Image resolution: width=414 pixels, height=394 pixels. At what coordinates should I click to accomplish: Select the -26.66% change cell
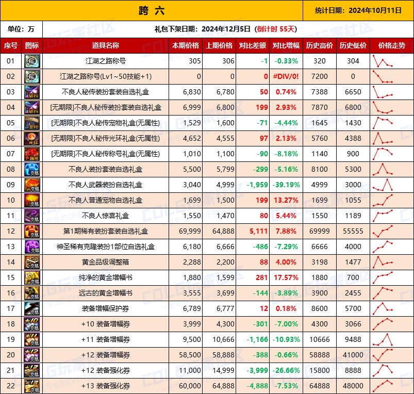point(286,370)
